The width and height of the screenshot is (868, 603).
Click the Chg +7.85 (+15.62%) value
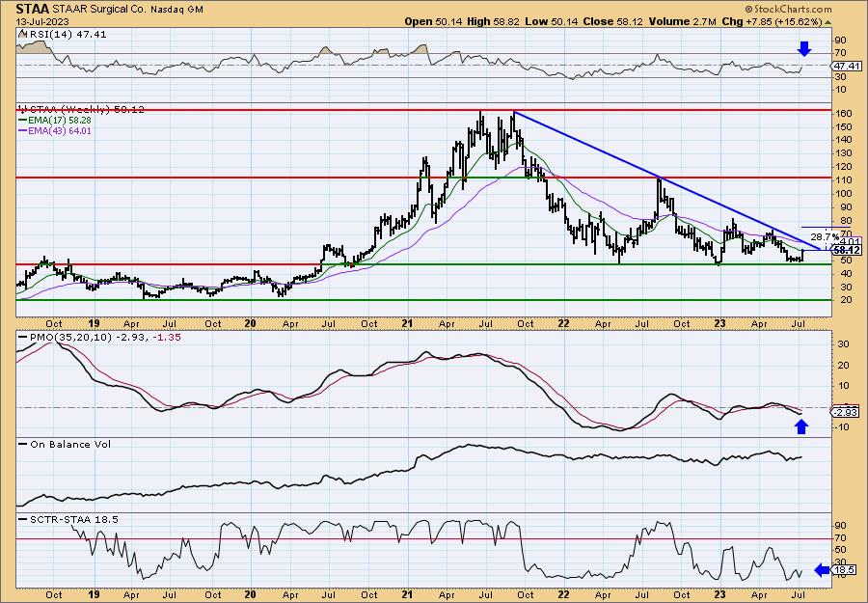coord(772,21)
